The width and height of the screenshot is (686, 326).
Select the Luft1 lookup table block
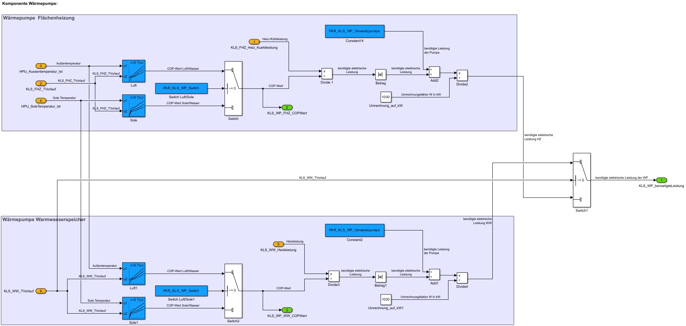(134, 274)
